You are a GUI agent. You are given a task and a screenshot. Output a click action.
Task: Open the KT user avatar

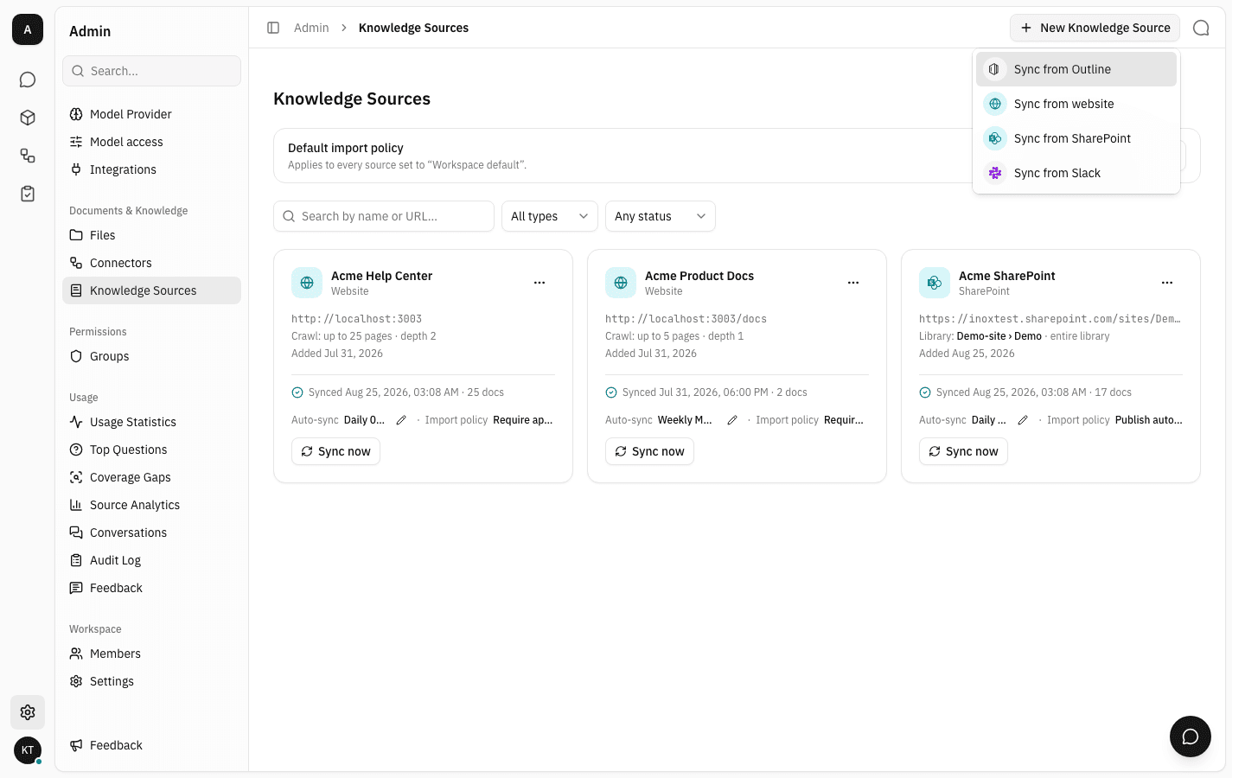coord(28,750)
